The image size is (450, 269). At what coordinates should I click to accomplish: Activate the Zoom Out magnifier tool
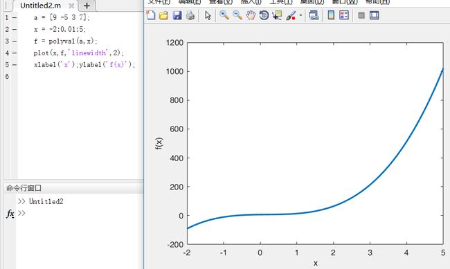(237, 15)
